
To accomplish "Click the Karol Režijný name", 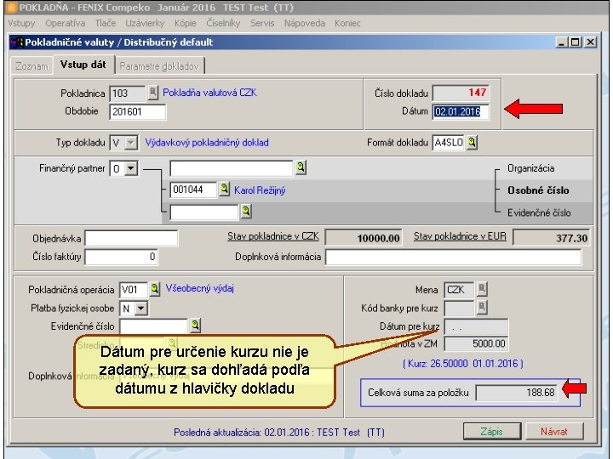I will (260, 190).
